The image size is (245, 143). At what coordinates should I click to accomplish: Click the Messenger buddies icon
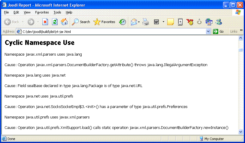point(218,22)
